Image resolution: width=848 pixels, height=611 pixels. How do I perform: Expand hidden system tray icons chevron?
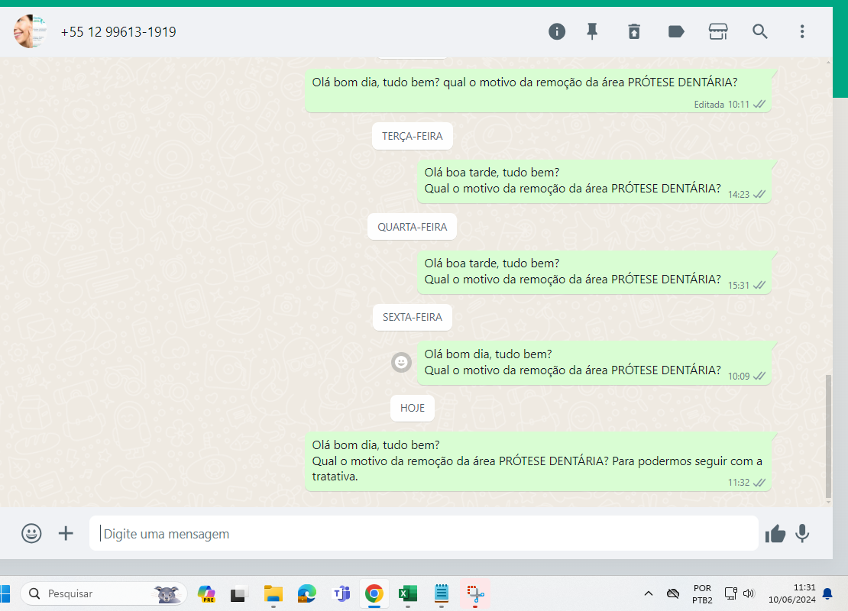point(649,593)
